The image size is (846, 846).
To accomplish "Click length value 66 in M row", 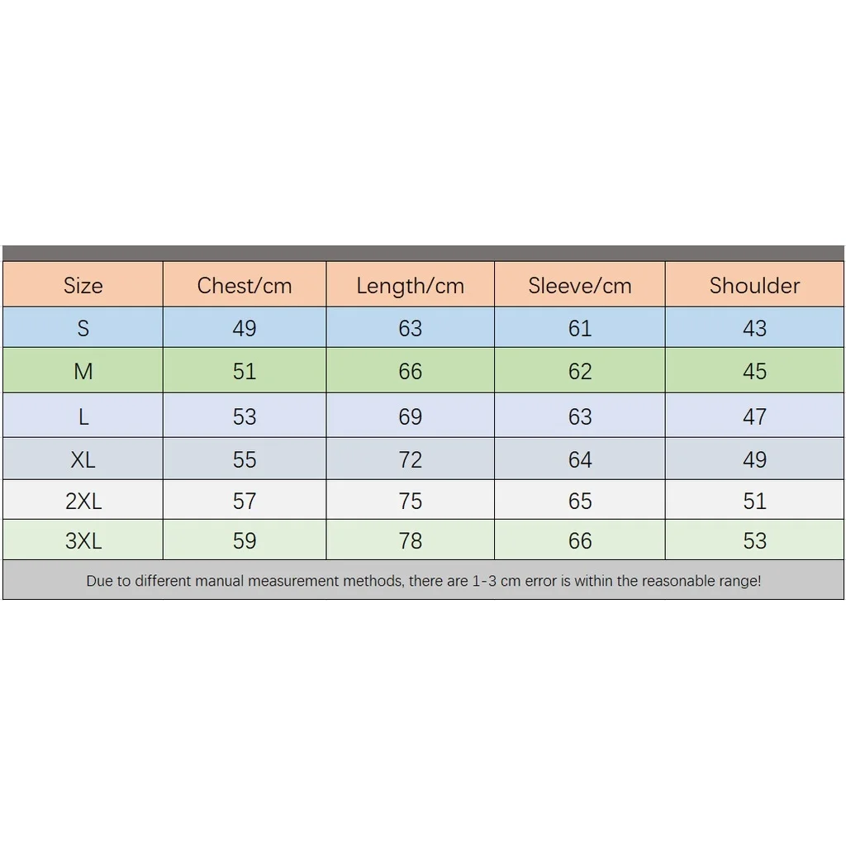I will tap(411, 371).
